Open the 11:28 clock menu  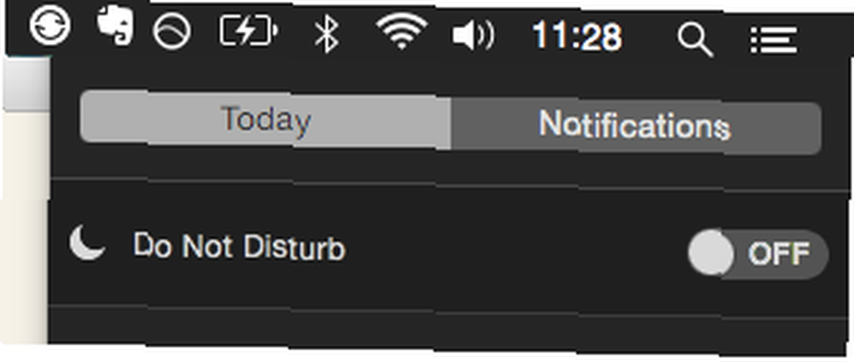pyautogui.click(x=576, y=37)
